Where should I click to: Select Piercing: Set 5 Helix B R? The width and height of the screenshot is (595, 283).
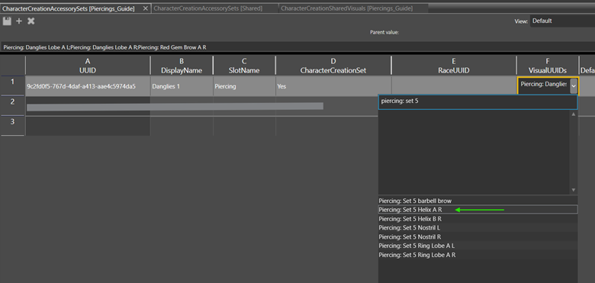tap(478, 219)
